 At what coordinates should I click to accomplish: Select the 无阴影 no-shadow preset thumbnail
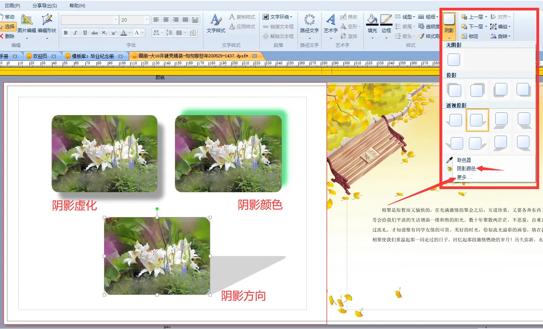pos(454,60)
